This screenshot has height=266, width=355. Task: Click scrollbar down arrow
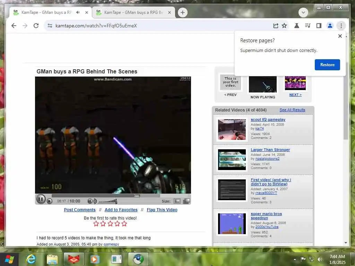[x=346, y=243]
